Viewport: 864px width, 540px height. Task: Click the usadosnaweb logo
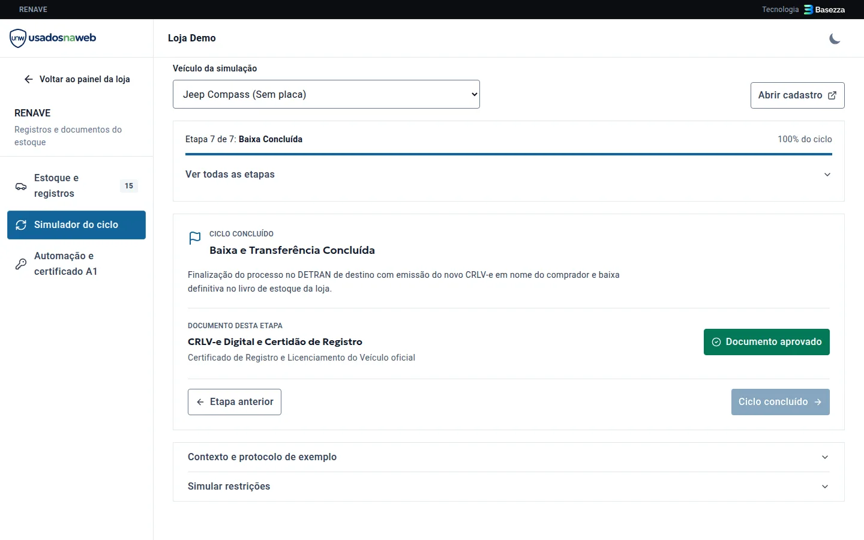point(53,38)
